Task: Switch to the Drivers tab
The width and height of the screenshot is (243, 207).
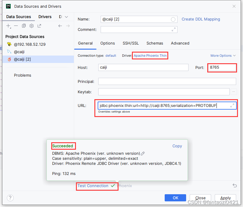Action: (45, 17)
